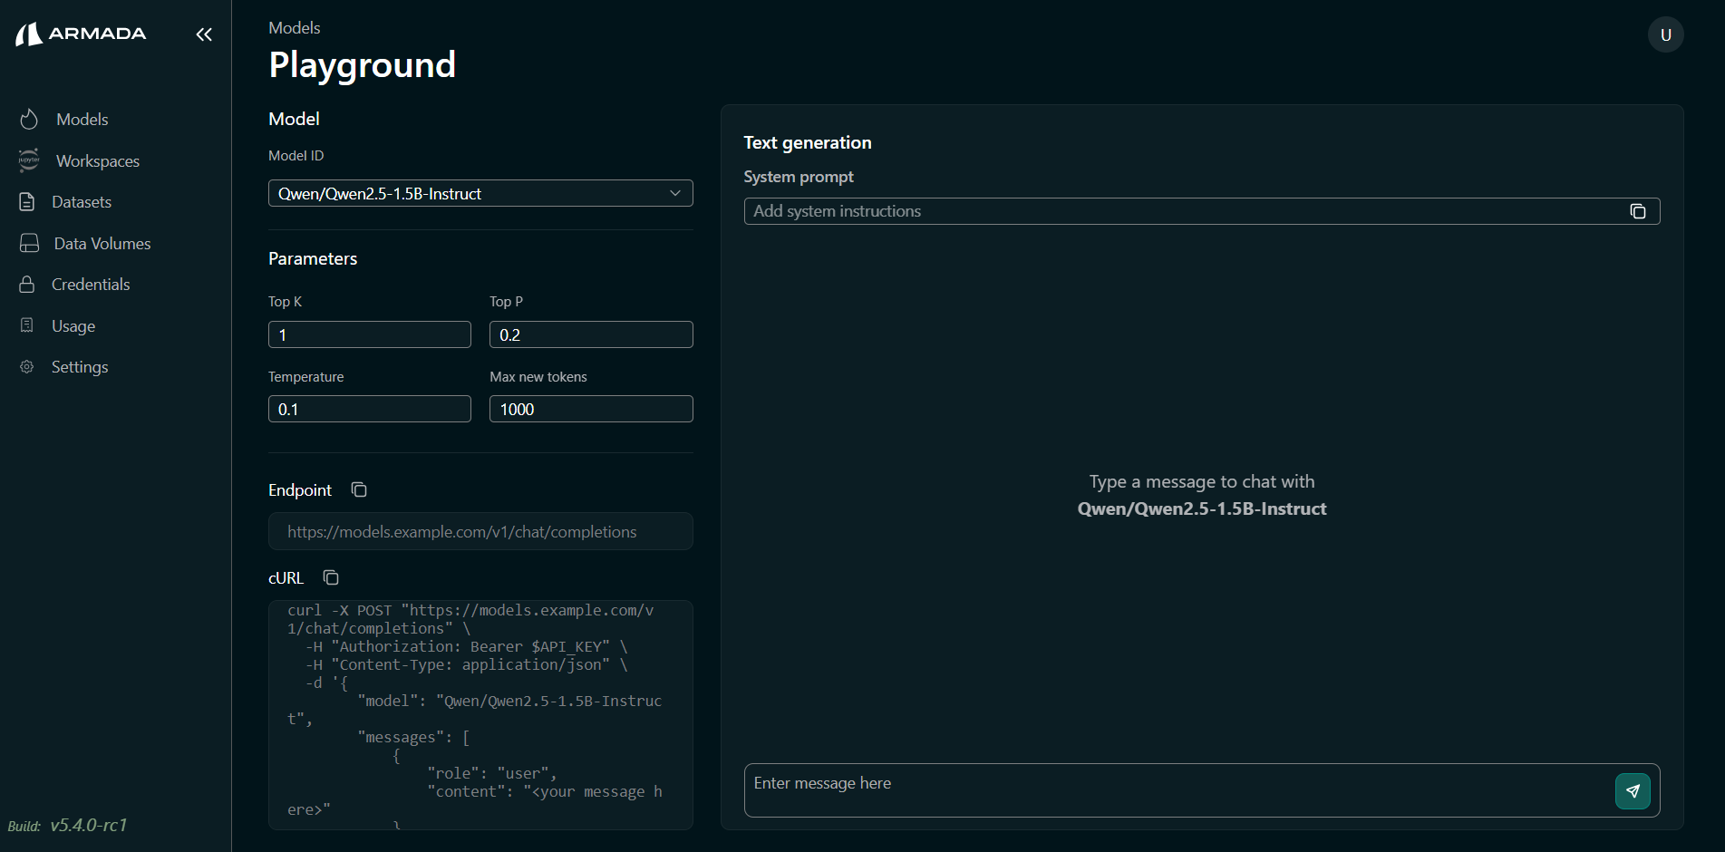Viewport: 1725px width, 852px height.
Task: Click the Max new tokens label
Action: point(538,376)
